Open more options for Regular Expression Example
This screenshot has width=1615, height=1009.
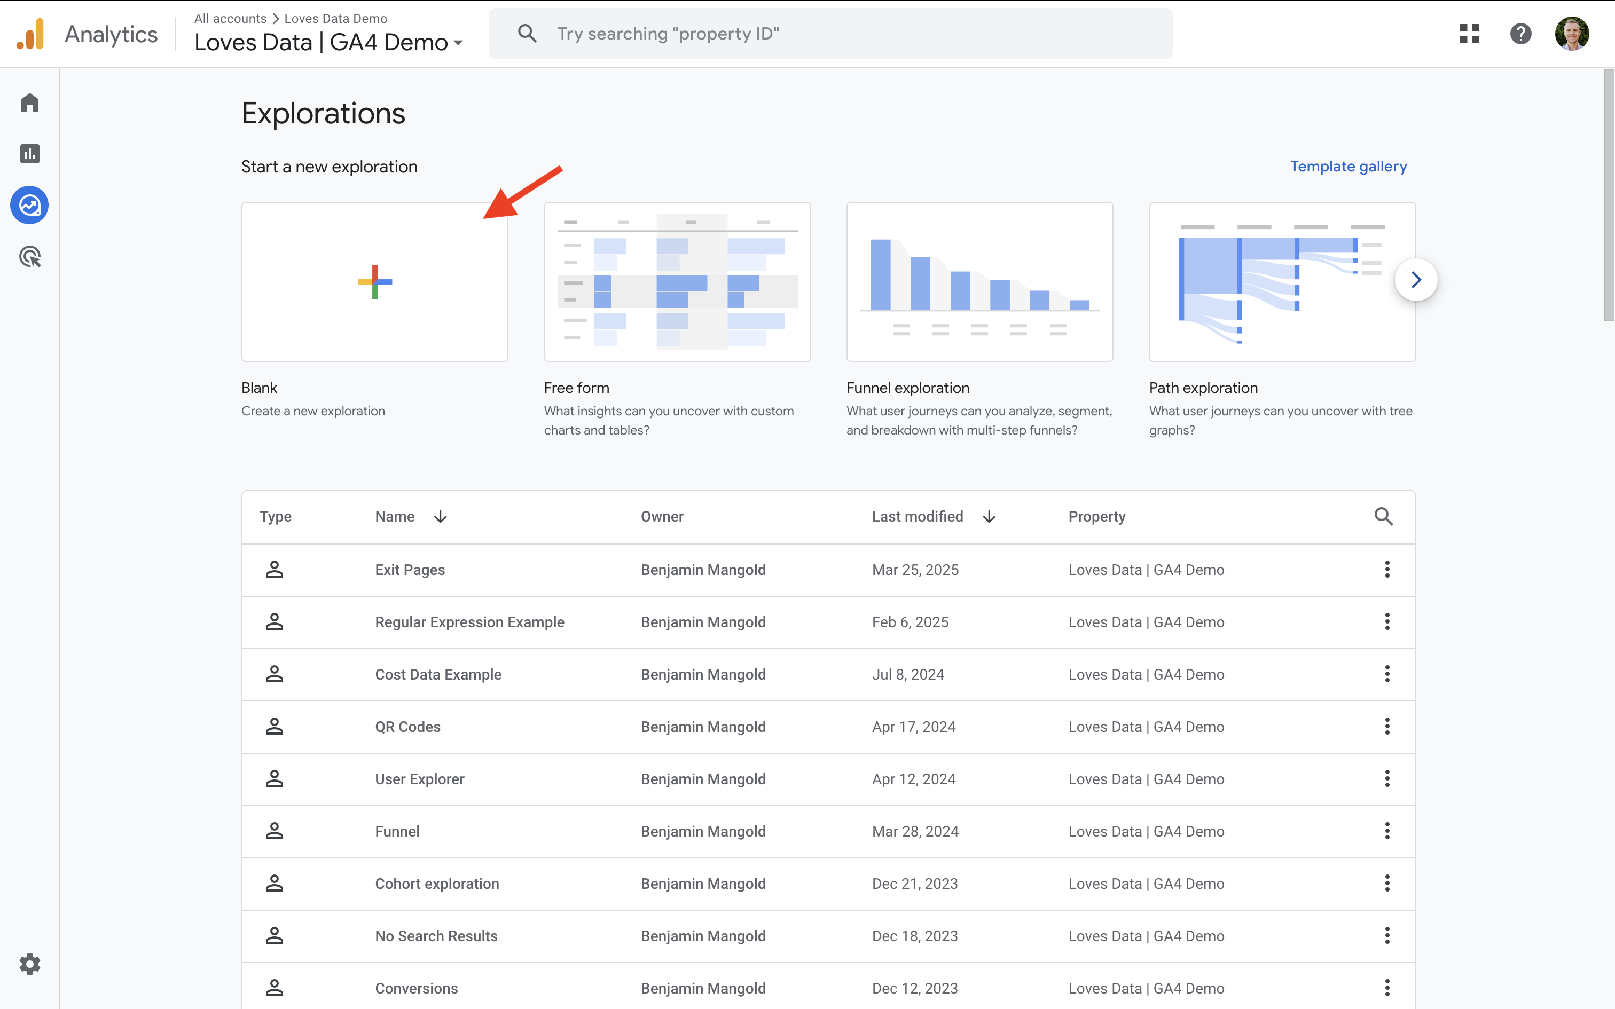[x=1387, y=621]
